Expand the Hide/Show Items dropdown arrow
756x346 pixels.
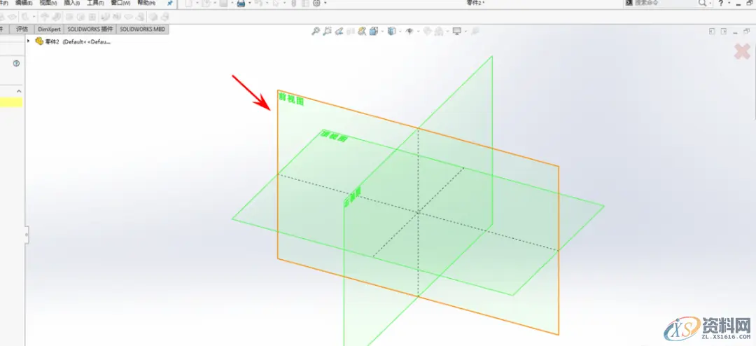(418, 32)
